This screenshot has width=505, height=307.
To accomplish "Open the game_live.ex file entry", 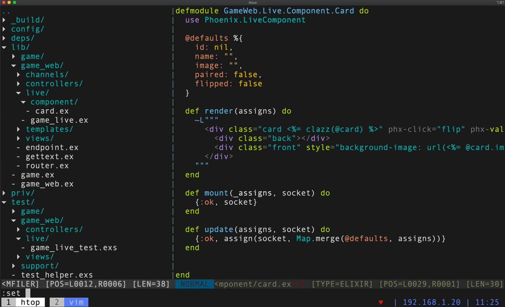I will pos(59,120).
